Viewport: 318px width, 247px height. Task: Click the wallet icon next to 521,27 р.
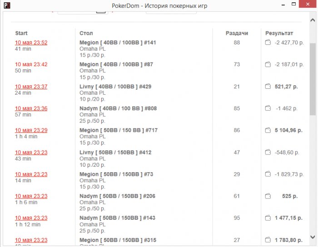click(268, 87)
